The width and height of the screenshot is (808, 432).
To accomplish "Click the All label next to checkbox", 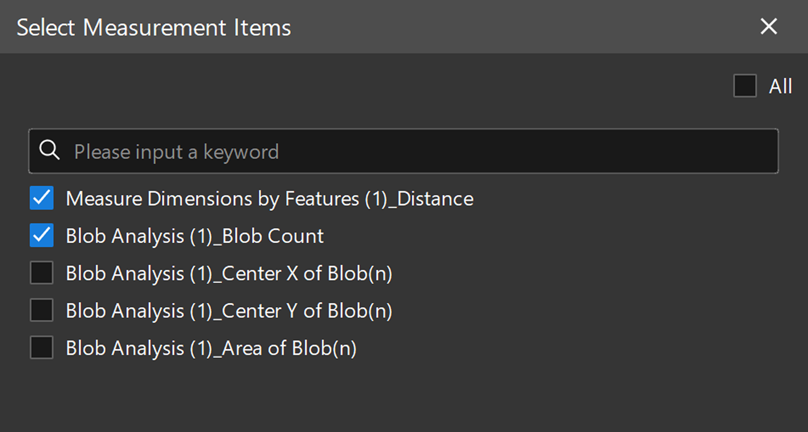I will [779, 86].
